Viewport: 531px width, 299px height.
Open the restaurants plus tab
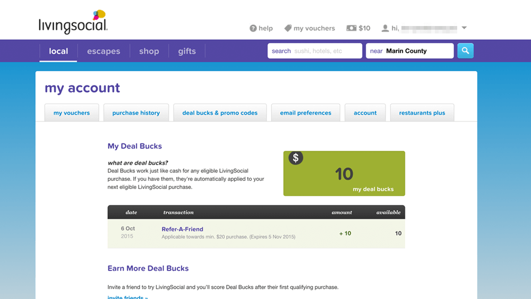[422, 113]
